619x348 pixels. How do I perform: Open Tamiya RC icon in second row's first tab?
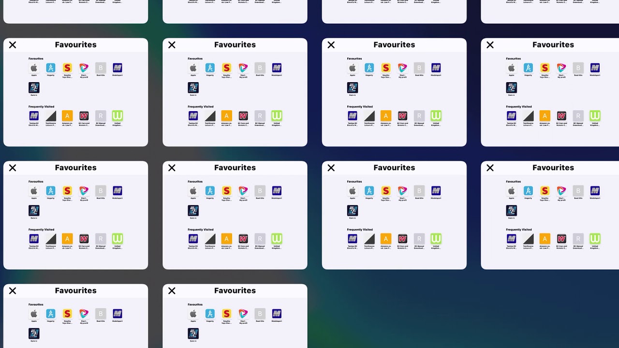[x=34, y=116]
